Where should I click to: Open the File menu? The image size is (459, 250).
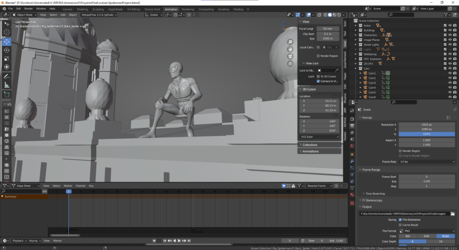(x=10, y=9)
